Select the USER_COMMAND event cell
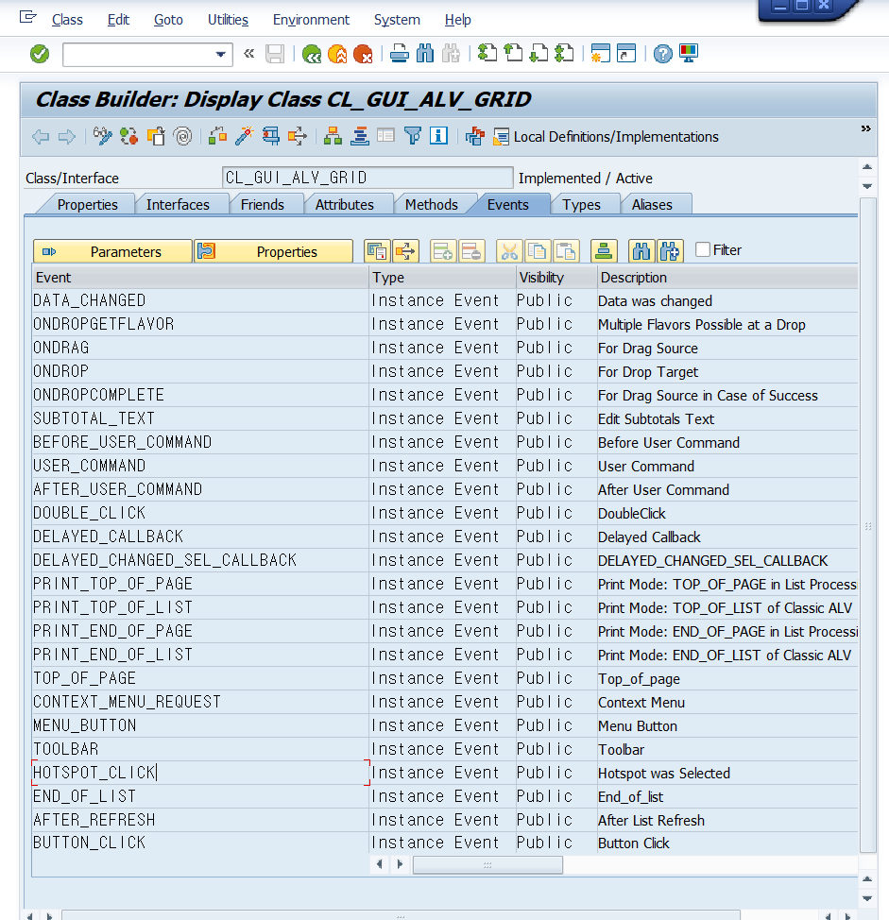Screen dimensions: 889x920 point(200,466)
